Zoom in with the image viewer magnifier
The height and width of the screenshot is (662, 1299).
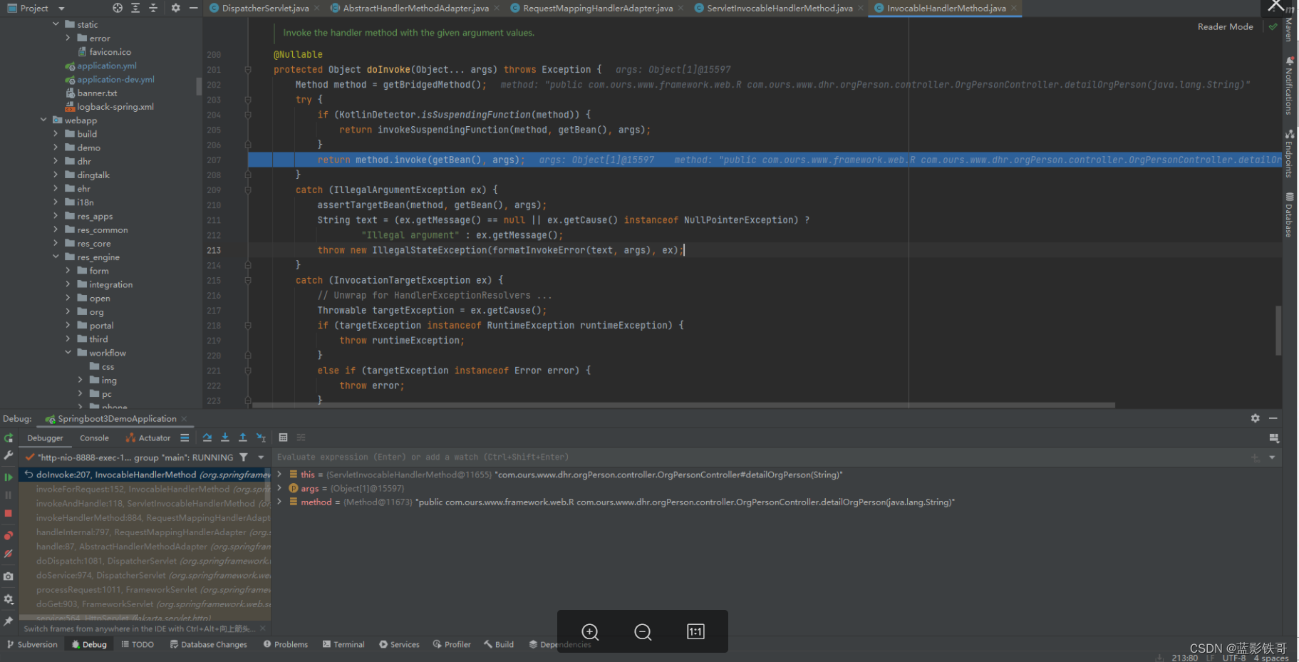pos(590,631)
